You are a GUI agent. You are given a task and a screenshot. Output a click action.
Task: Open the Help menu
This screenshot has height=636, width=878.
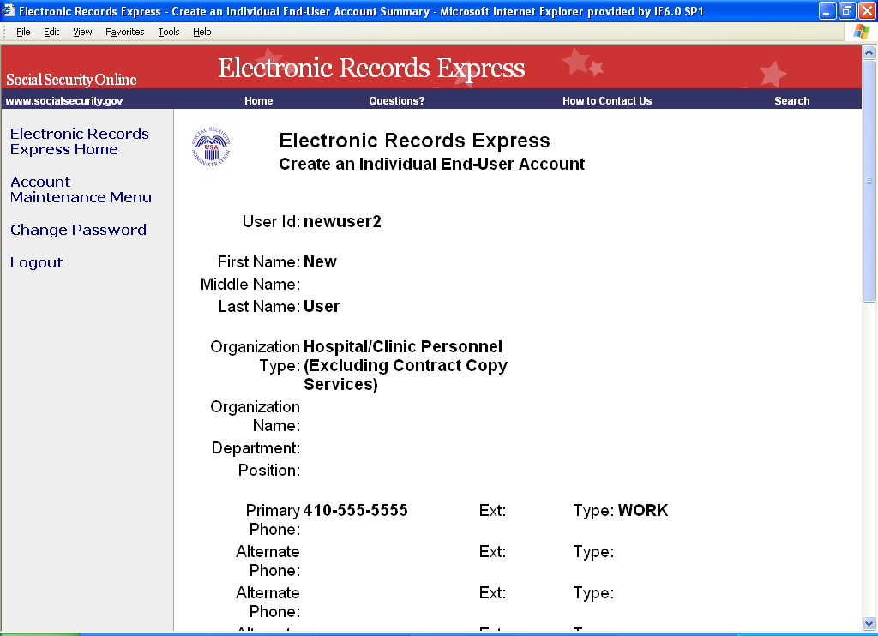(x=202, y=32)
